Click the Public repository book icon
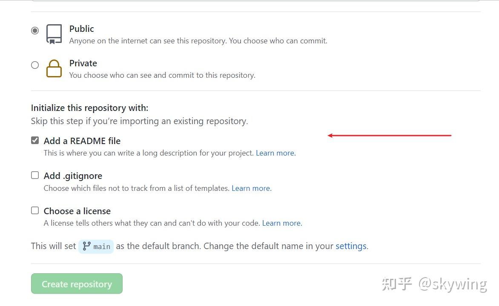The image size is (499, 306). (54, 34)
